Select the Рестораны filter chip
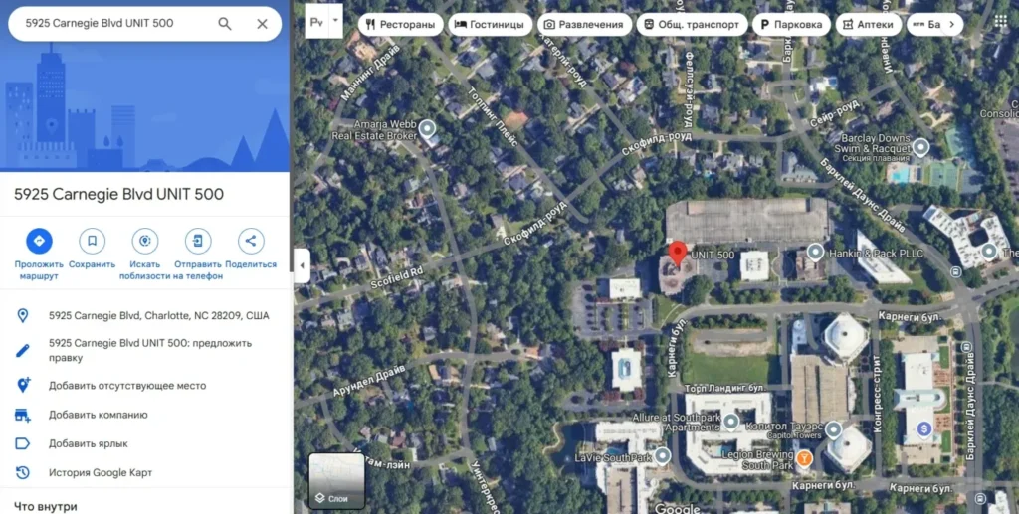The height and width of the screenshot is (514, 1019). point(400,24)
